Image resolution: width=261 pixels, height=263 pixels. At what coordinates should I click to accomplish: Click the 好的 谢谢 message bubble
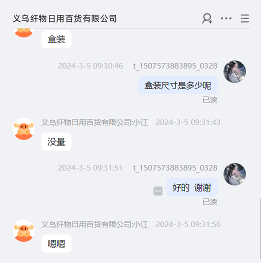pos(192,187)
